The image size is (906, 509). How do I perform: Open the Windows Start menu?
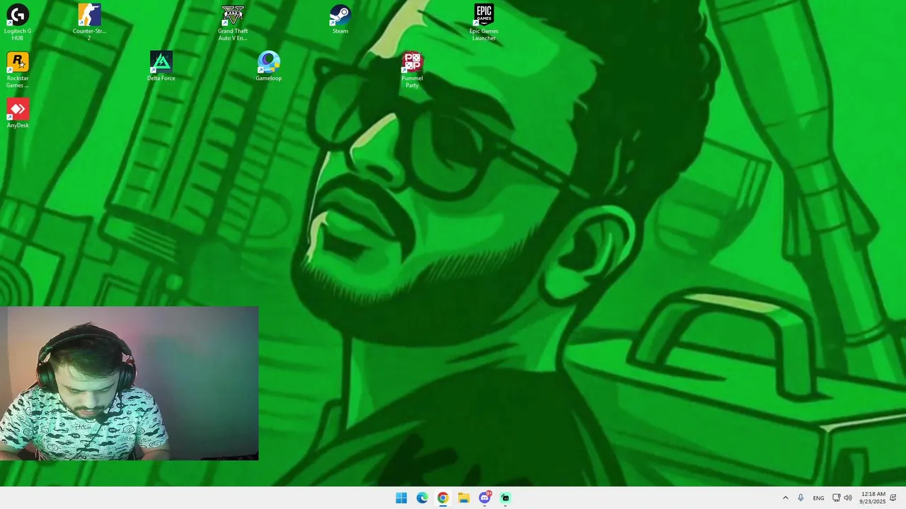point(401,498)
